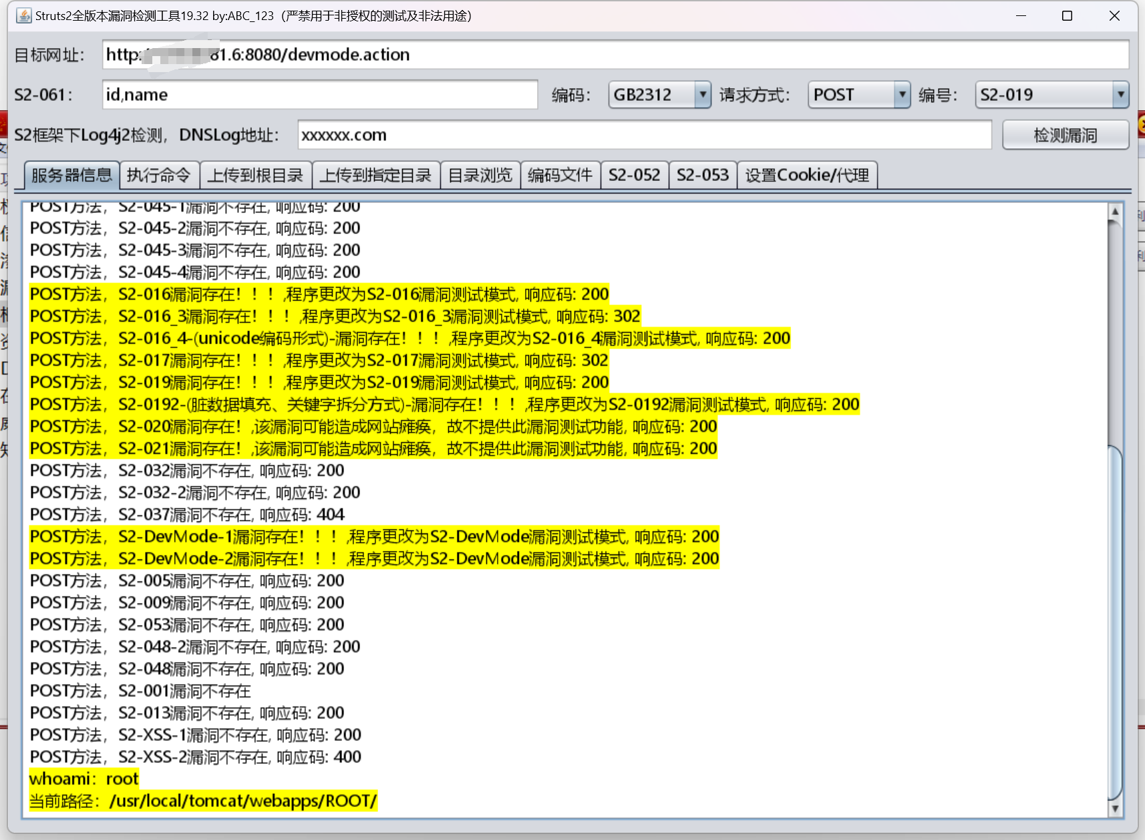Viewport: 1145px width, 840px height.
Task: Switch to the 编码文件 tab
Action: pos(560,175)
